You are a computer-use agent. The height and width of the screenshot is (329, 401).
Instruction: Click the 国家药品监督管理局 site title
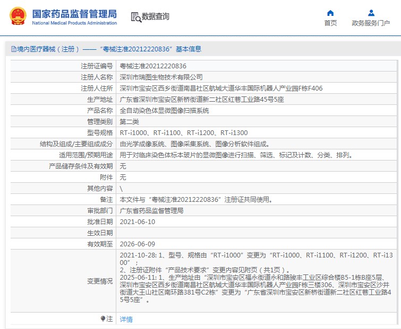[74, 14]
